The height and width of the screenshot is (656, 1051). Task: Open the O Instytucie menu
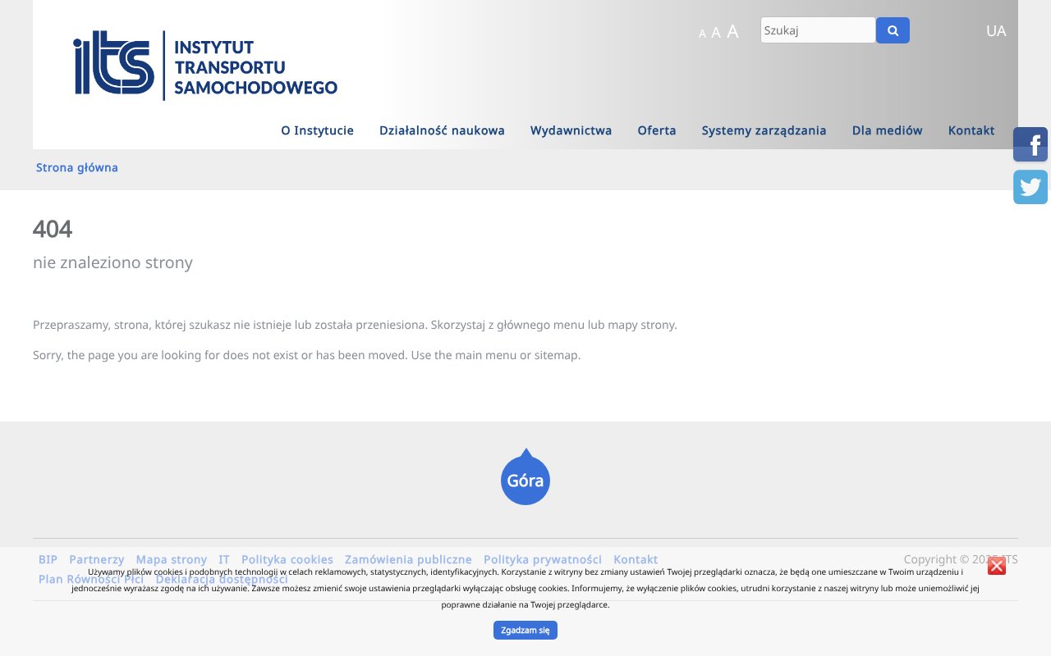(318, 130)
